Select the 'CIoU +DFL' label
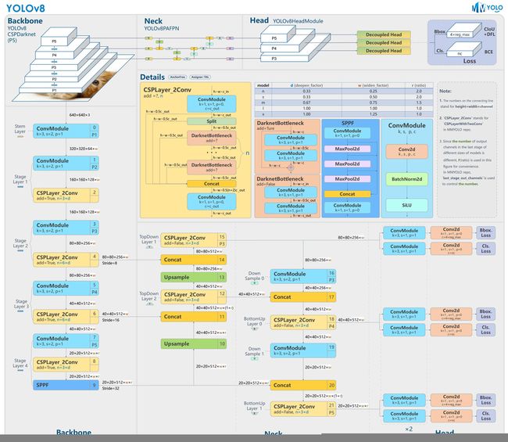Image resolution: width=508 pixels, height=442 pixels. pyautogui.click(x=489, y=31)
